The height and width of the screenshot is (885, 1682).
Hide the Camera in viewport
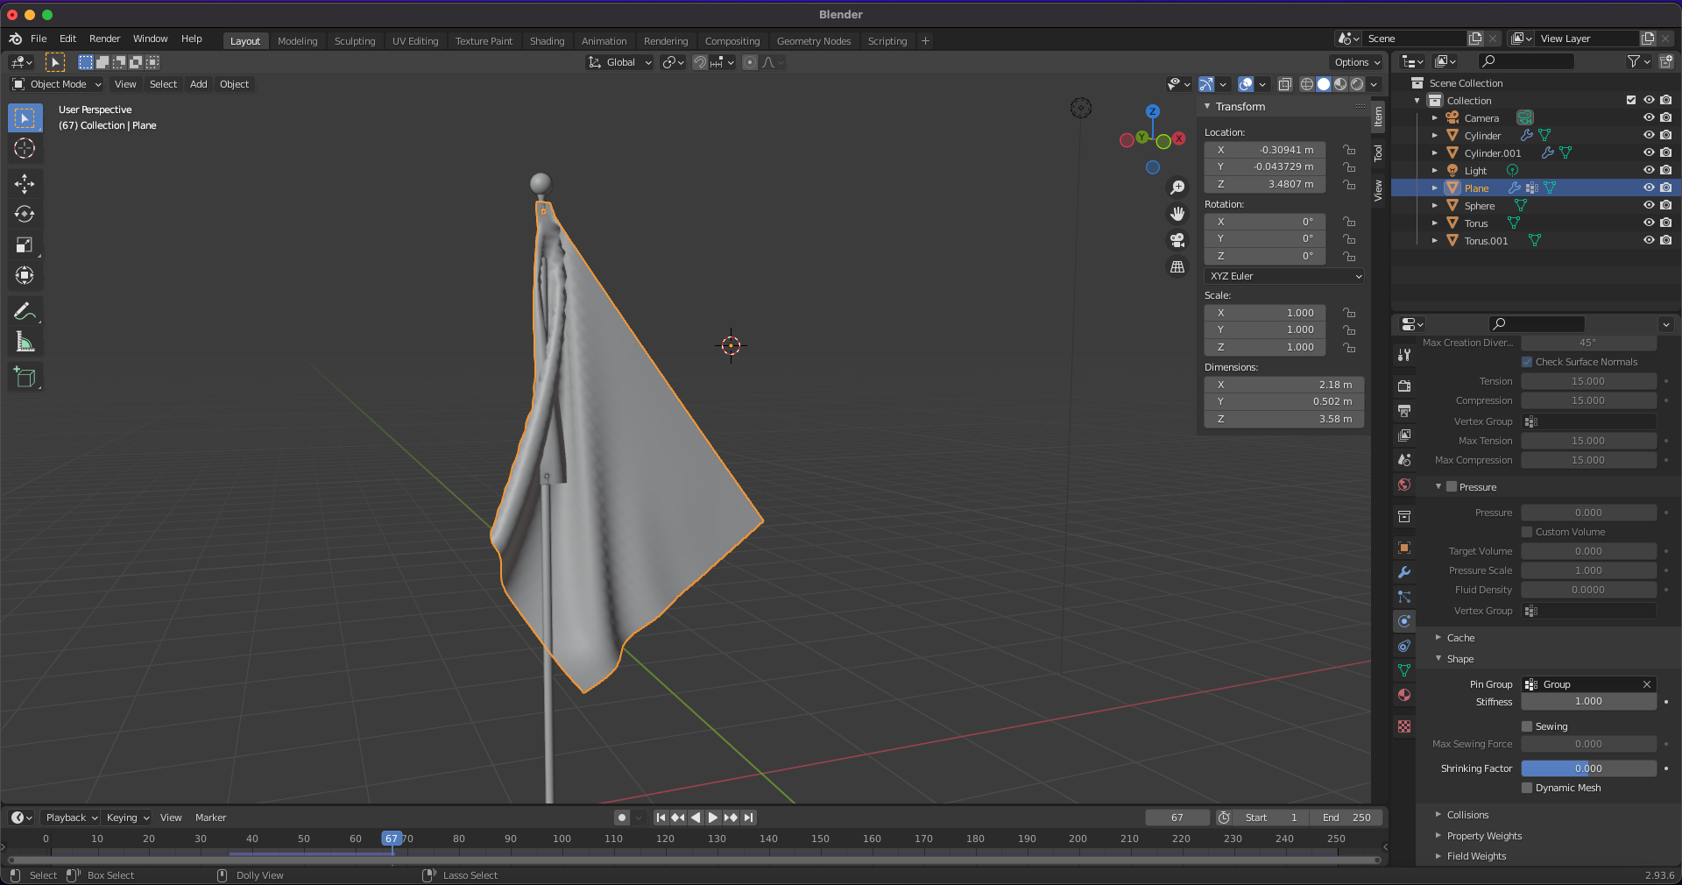[x=1649, y=117]
